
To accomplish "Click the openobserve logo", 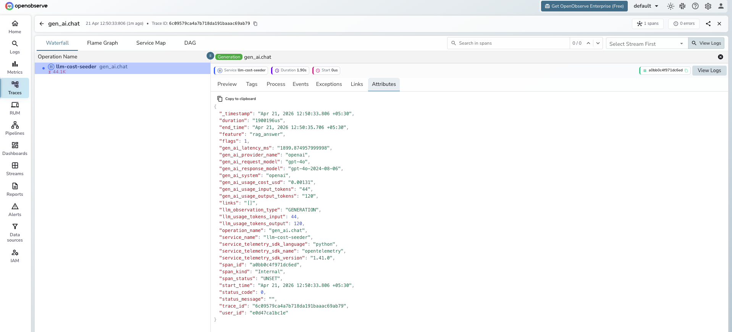I will 26,6.
